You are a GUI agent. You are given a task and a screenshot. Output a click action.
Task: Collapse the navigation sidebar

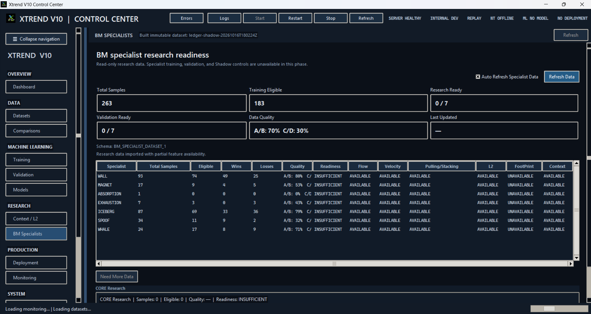coord(36,39)
